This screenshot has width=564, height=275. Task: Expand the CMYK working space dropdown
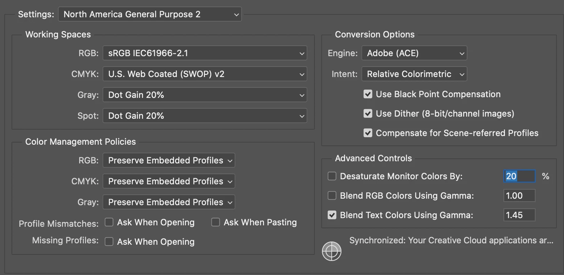point(205,74)
